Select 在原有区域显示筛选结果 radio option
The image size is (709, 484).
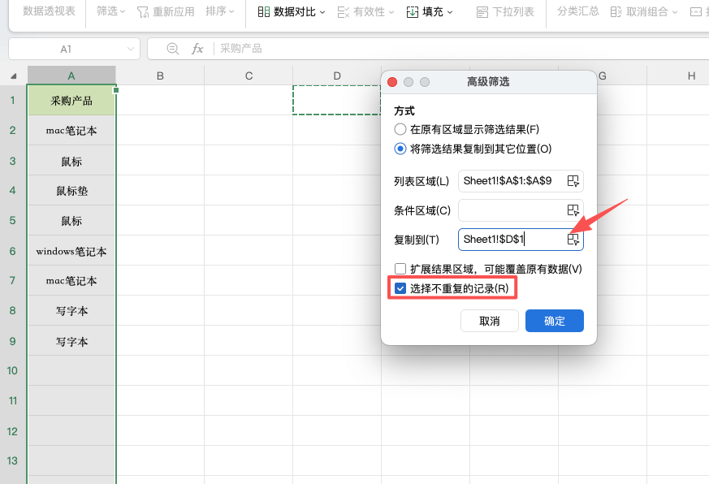tap(400, 129)
